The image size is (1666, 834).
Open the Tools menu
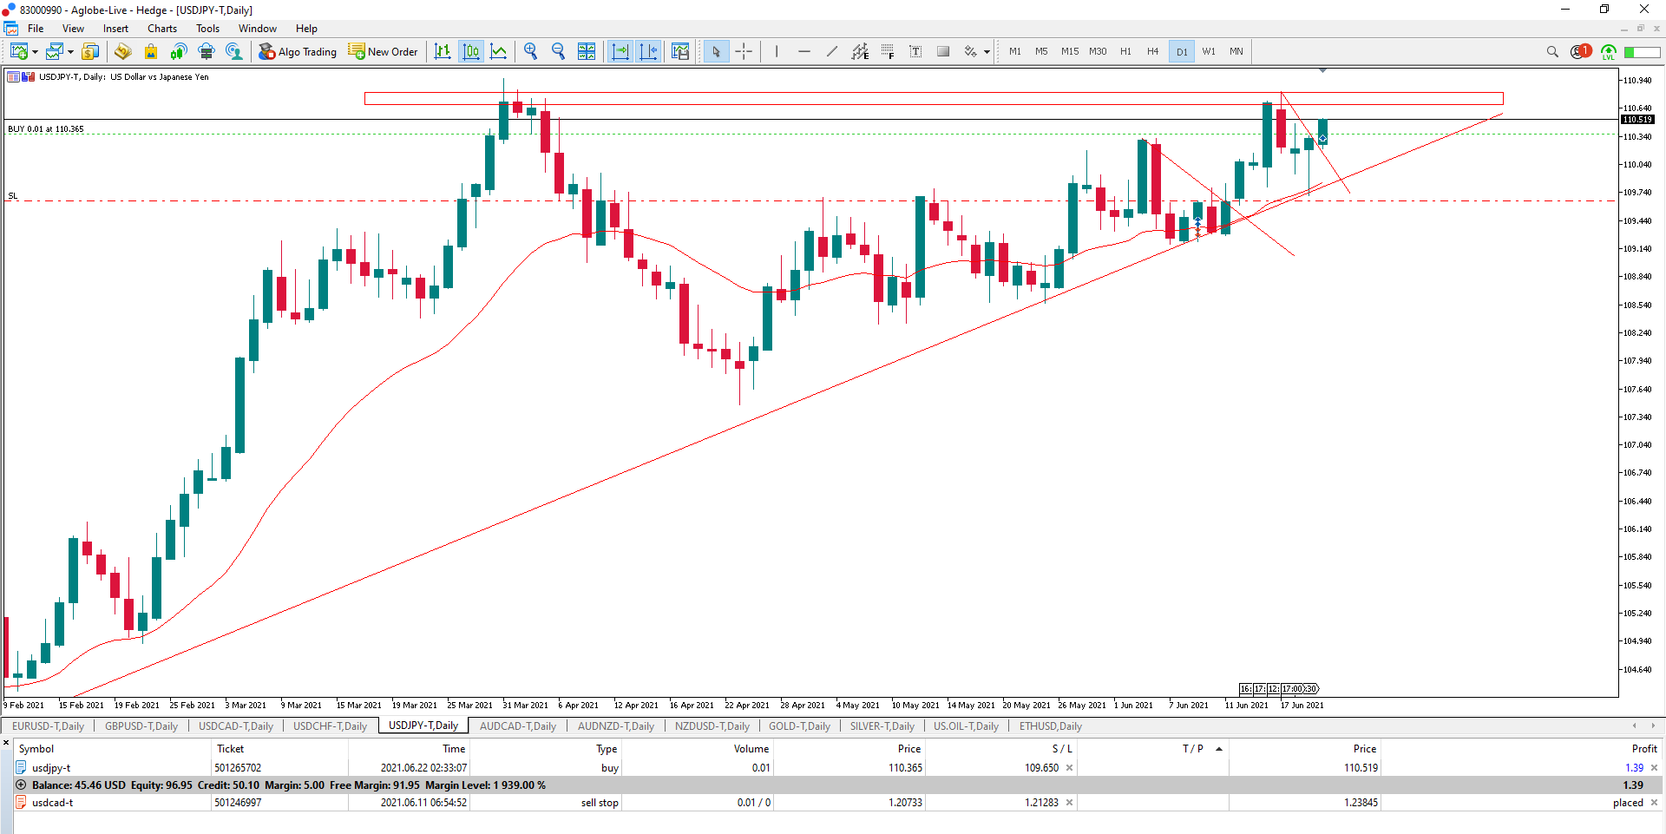[207, 29]
